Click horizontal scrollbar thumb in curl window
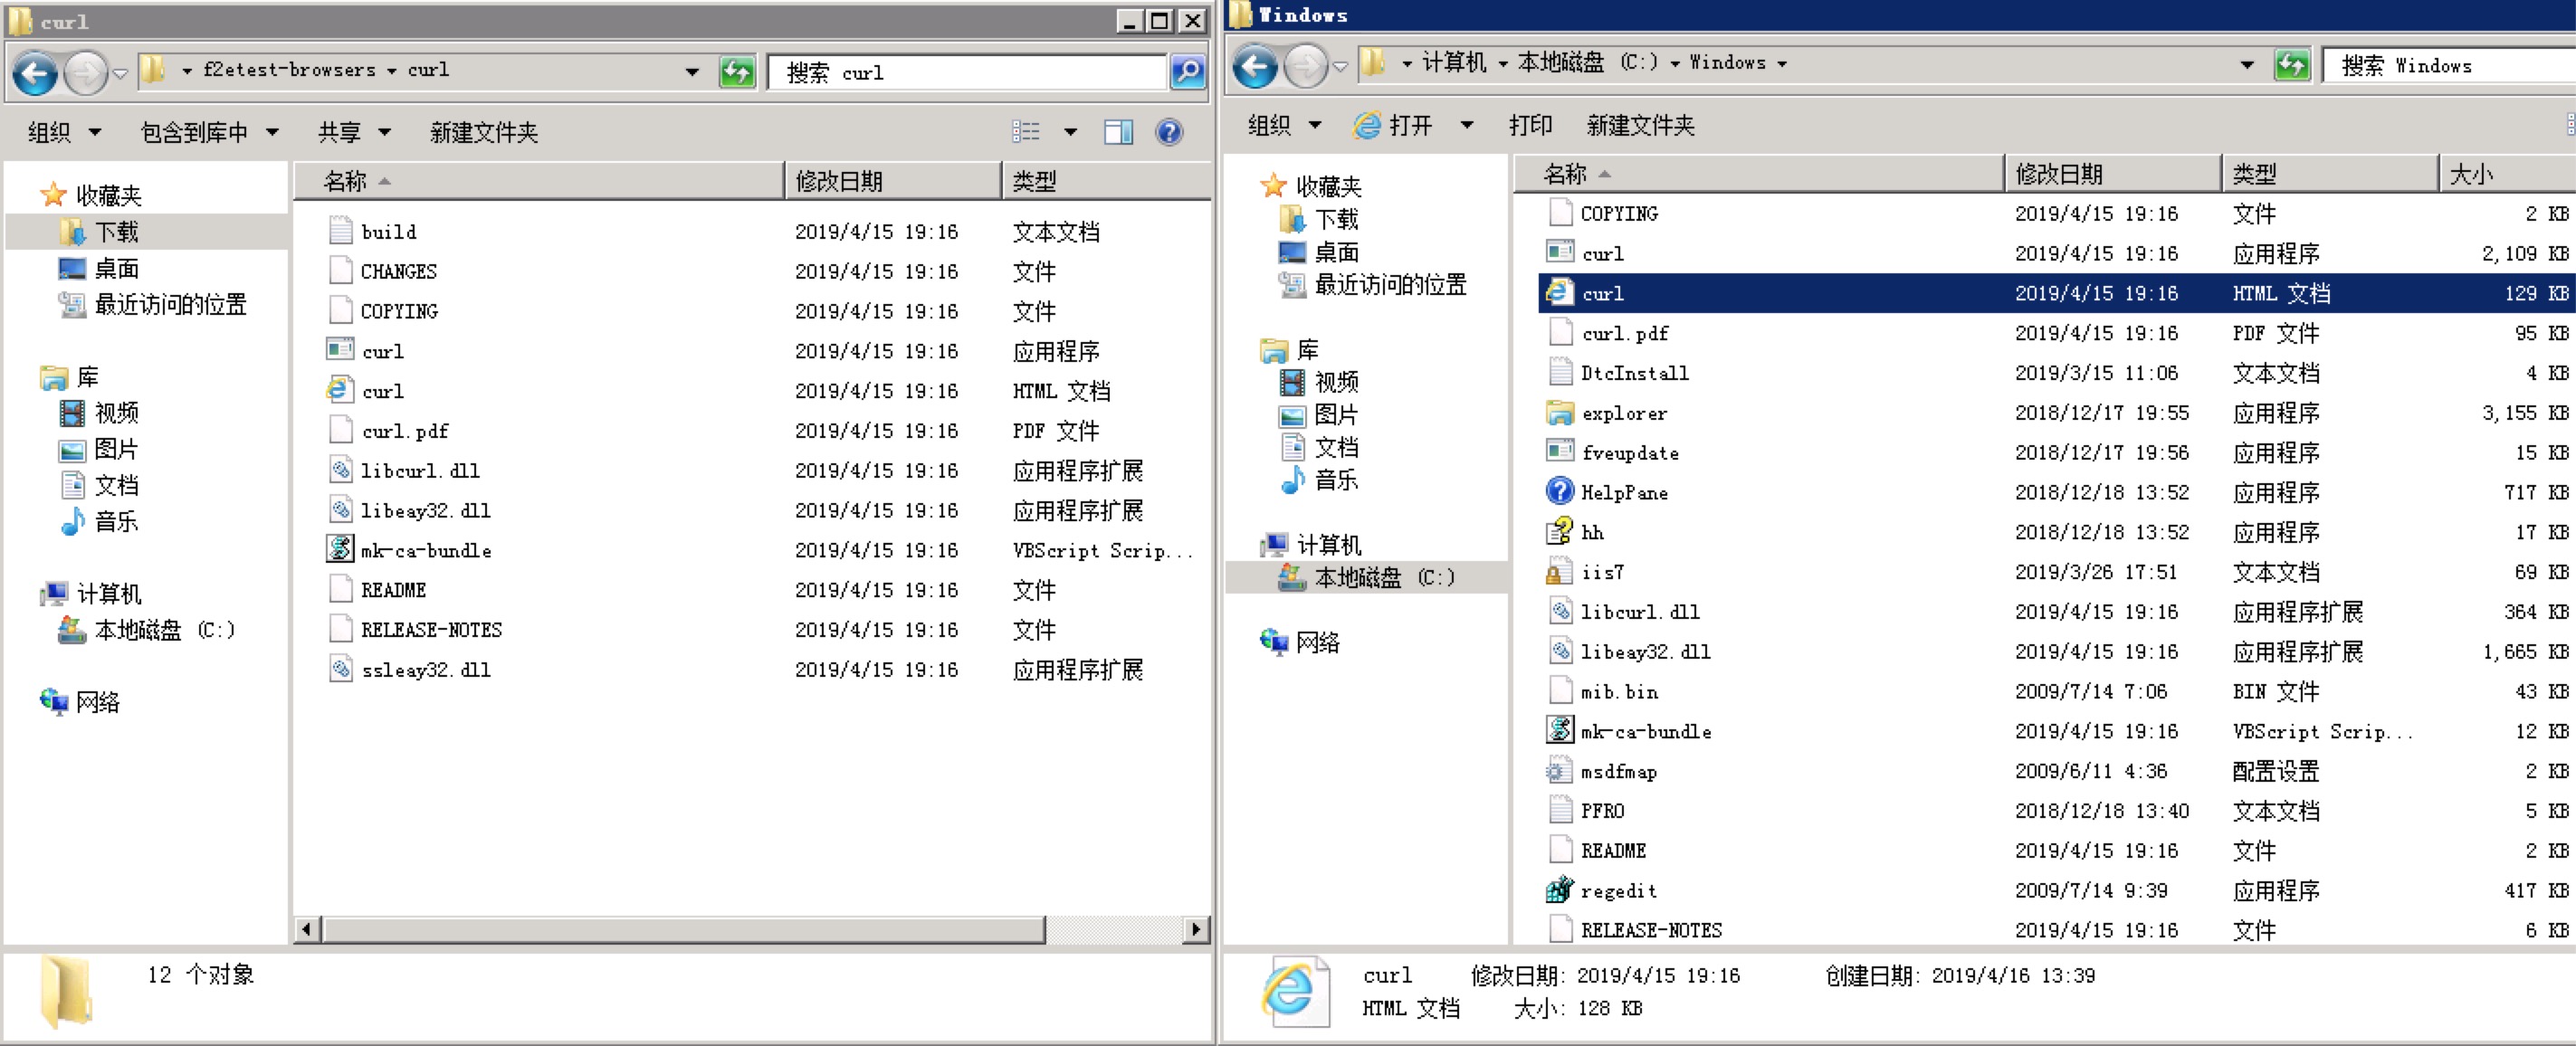 (x=683, y=929)
